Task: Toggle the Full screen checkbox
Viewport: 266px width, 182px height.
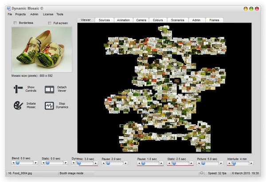Action: click(50, 23)
